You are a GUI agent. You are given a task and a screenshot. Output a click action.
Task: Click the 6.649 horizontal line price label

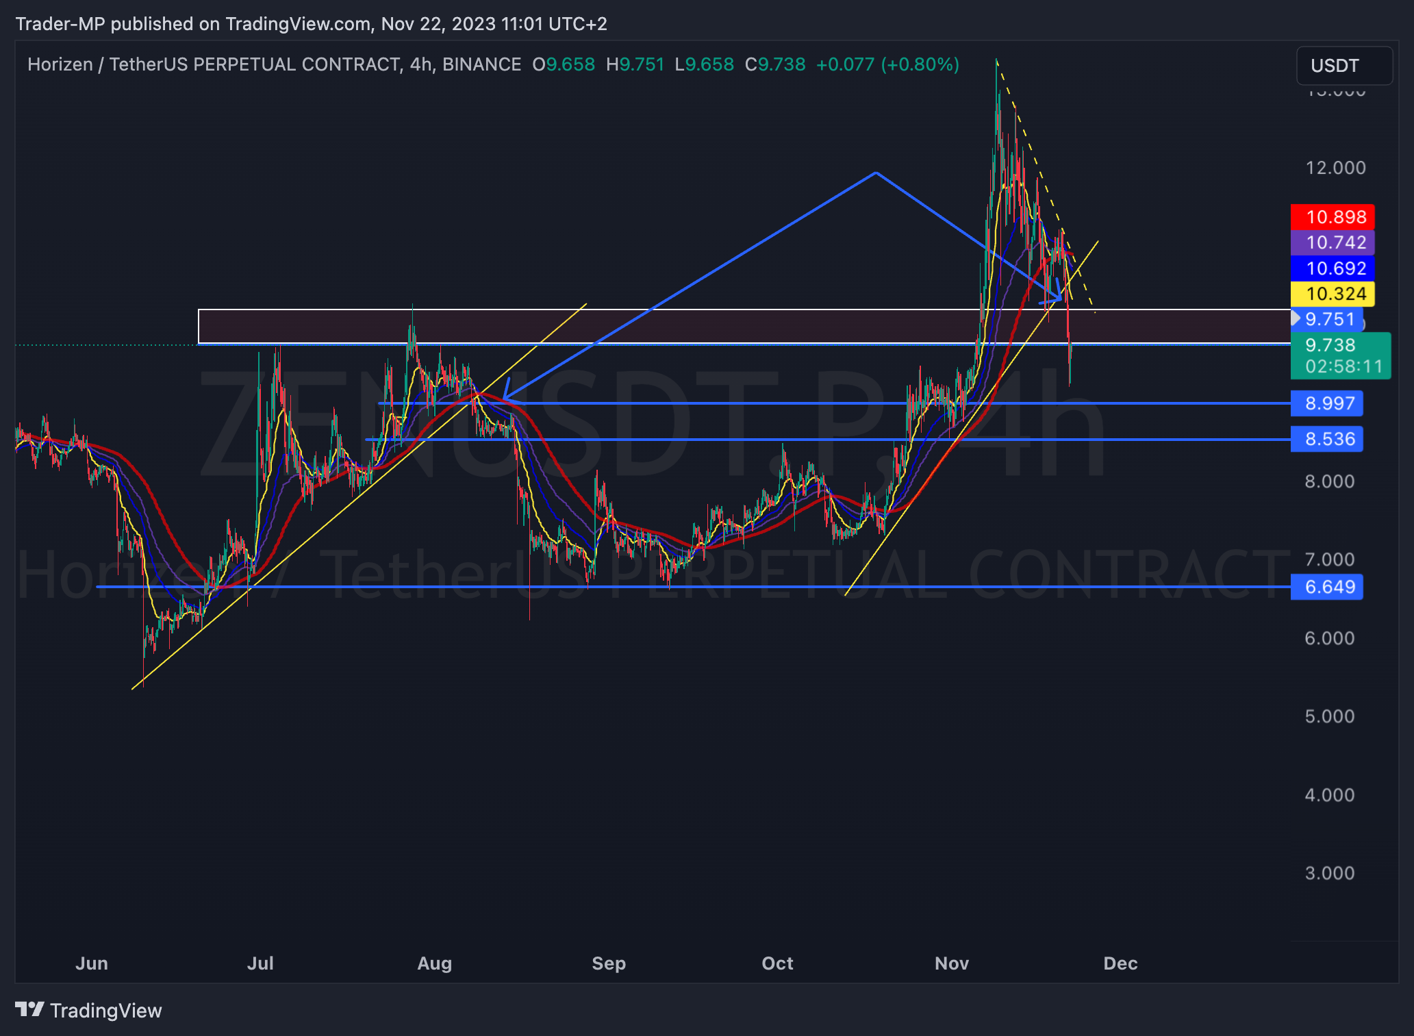[x=1327, y=587]
